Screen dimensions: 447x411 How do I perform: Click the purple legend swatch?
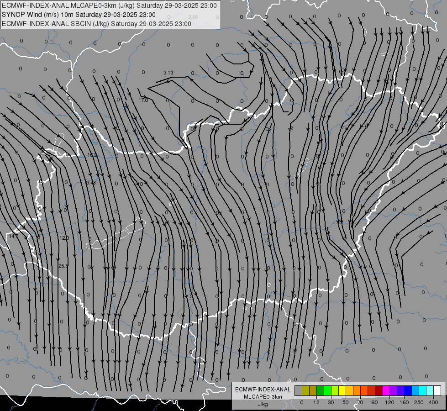click(394, 390)
